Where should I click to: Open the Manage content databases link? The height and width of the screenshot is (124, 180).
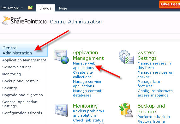tap(87, 93)
